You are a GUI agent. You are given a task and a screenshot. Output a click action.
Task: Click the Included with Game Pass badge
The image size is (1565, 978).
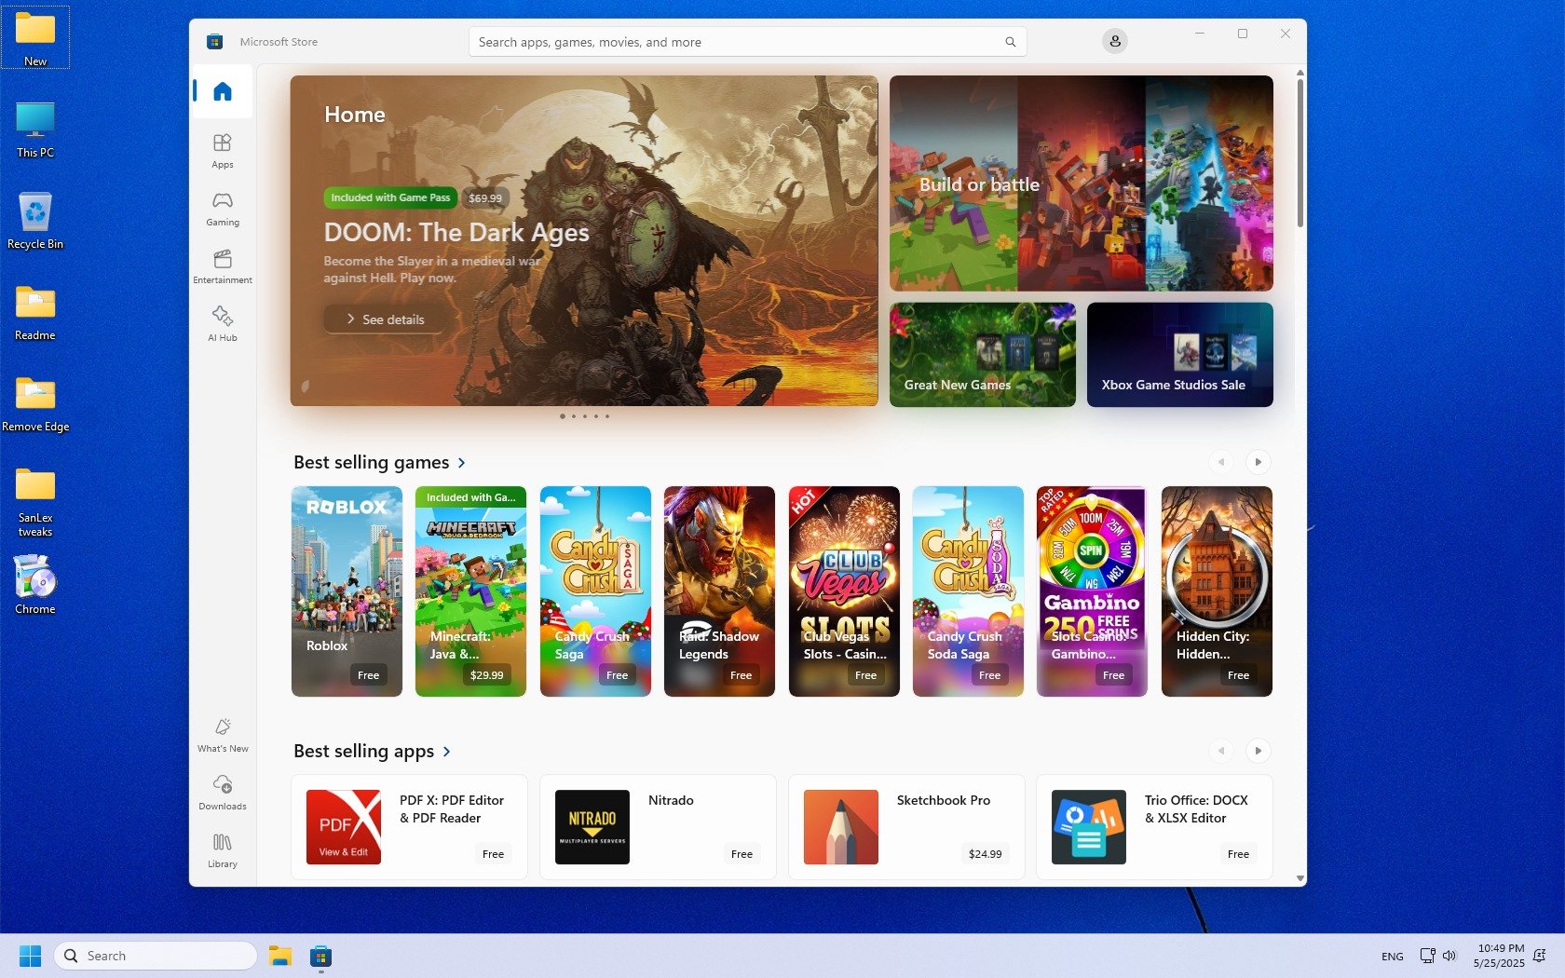click(x=390, y=197)
